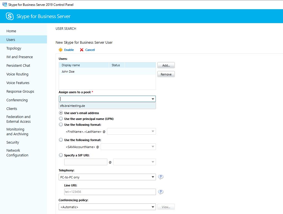This screenshot has width=283, height=214.
Task: Select Specify a SIP URI radio button
Action: click(61, 155)
